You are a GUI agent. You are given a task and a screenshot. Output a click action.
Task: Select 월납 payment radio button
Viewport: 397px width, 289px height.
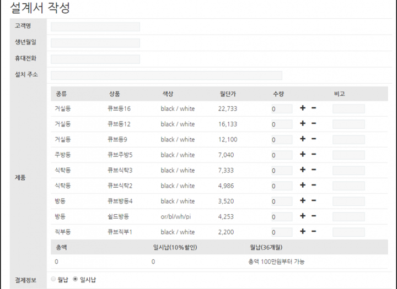point(53,279)
